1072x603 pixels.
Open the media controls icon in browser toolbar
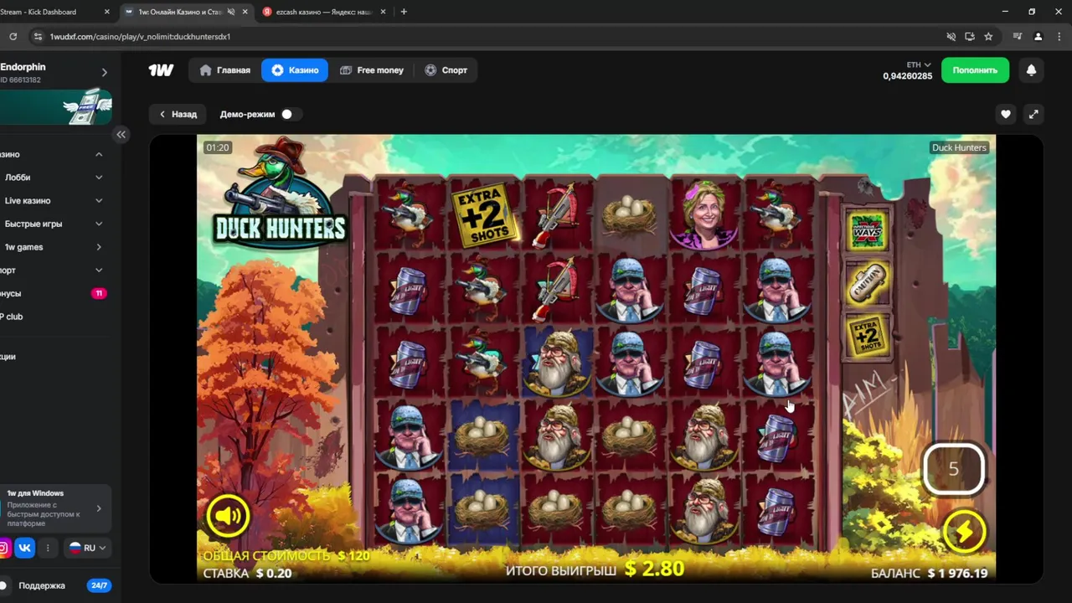pos(1017,36)
